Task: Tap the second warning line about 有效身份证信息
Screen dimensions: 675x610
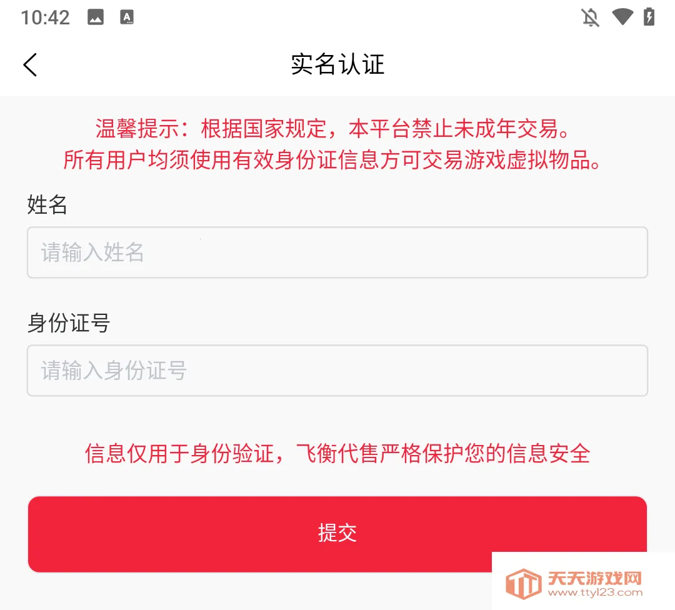Action: point(332,160)
